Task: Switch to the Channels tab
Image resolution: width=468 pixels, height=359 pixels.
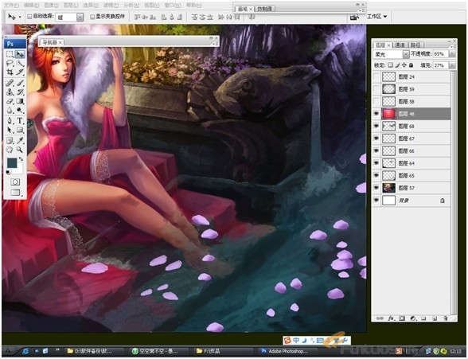Action: click(x=400, y=45)
